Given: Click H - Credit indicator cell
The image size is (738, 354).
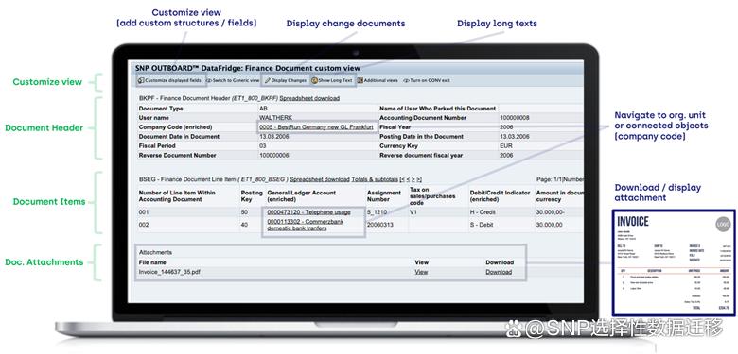Looking at the screenshot, I should click(x=483, y=212).
